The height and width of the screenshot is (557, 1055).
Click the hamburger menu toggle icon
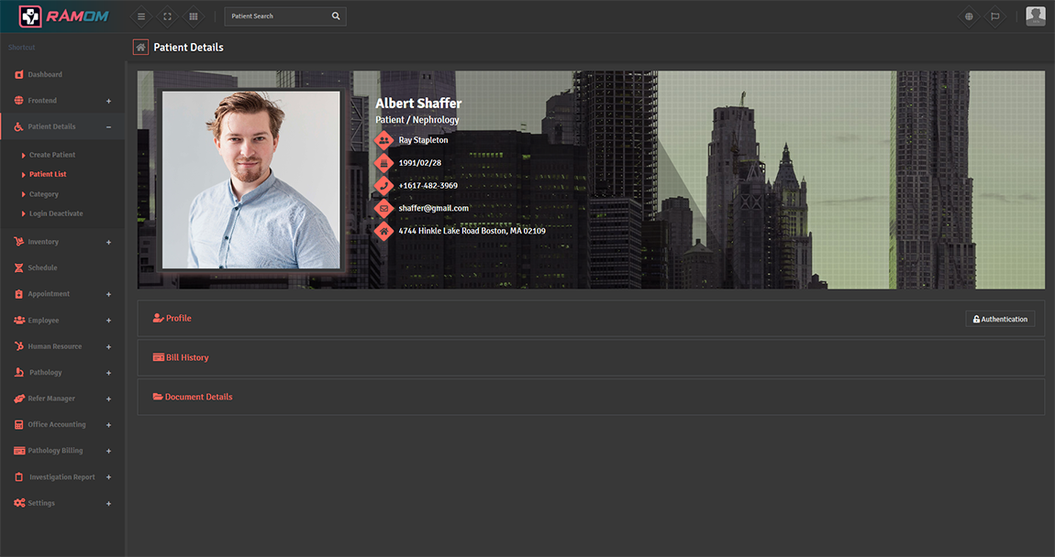click(x=140, y=16)
